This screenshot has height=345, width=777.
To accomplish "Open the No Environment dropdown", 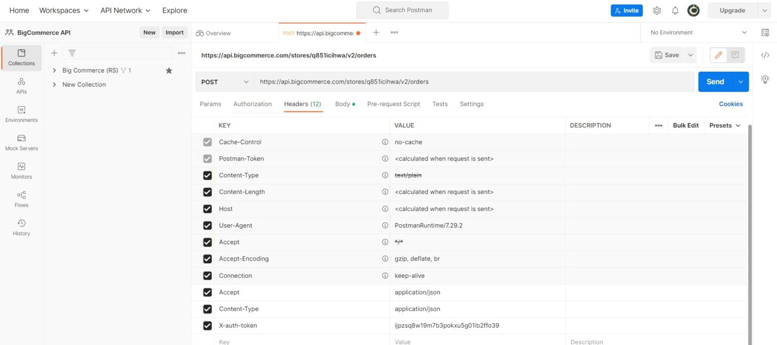I will coord(697,32).
